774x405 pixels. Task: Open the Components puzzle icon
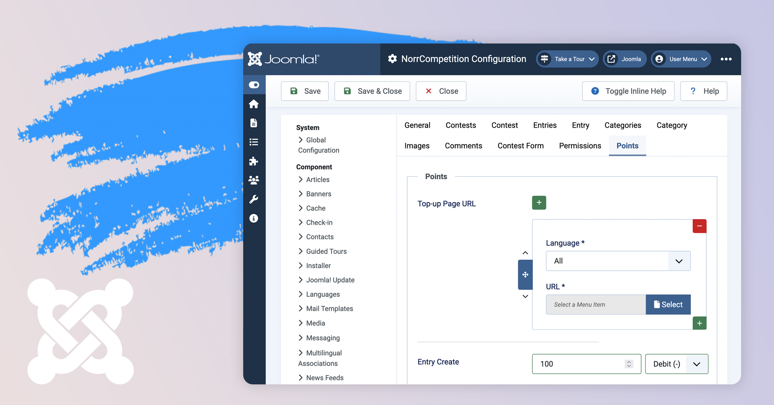(254, 161)
